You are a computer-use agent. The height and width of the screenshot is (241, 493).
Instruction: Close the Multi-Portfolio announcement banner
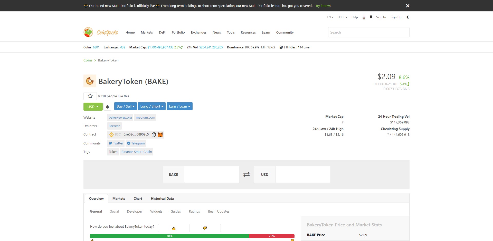point(407,6)
